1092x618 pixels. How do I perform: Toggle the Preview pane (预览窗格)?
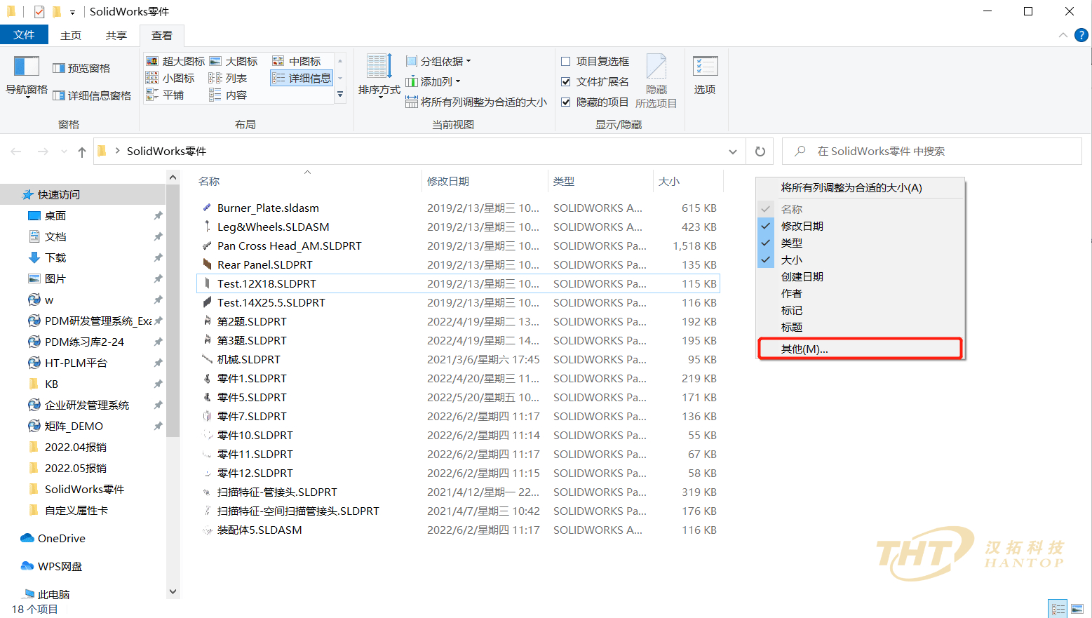[x=81, y=68]
